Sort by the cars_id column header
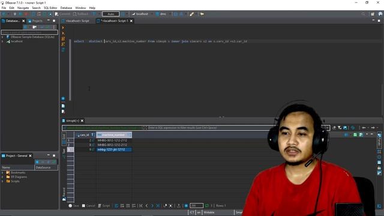Viewport: 384px width, 216px height. [x=85, y=135]
